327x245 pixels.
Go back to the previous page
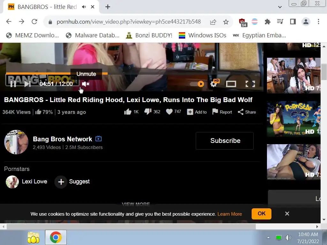pos(9,21)
